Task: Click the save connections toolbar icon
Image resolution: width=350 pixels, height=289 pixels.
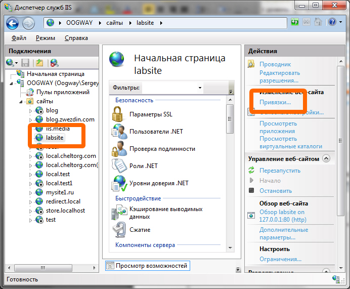Action: [x=25, y=63]
